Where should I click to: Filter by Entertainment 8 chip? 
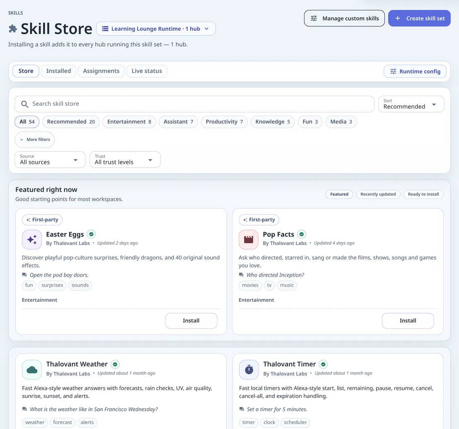[129, 122]
